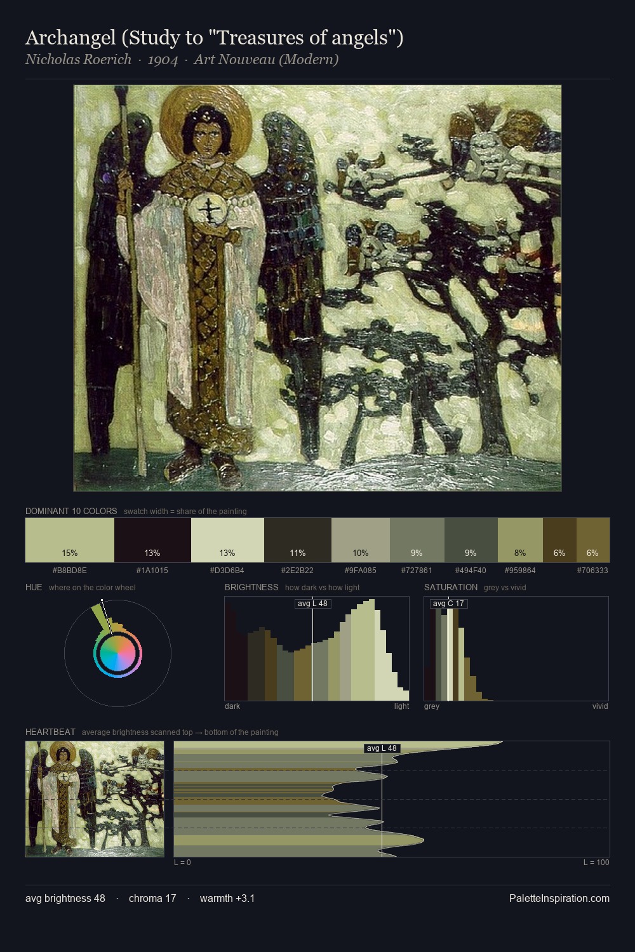635x952 pixels.
Task: Click the hue color wheel
Action: pos(117,653)
